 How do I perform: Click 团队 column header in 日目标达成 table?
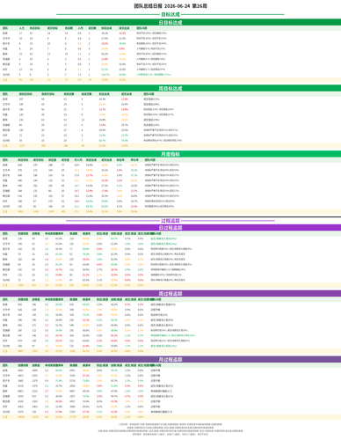pos(5,28)
